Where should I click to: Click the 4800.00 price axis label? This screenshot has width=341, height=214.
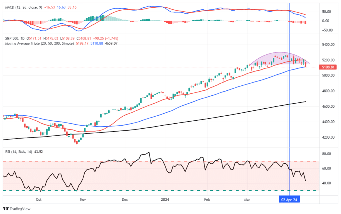tap(328, 91)
